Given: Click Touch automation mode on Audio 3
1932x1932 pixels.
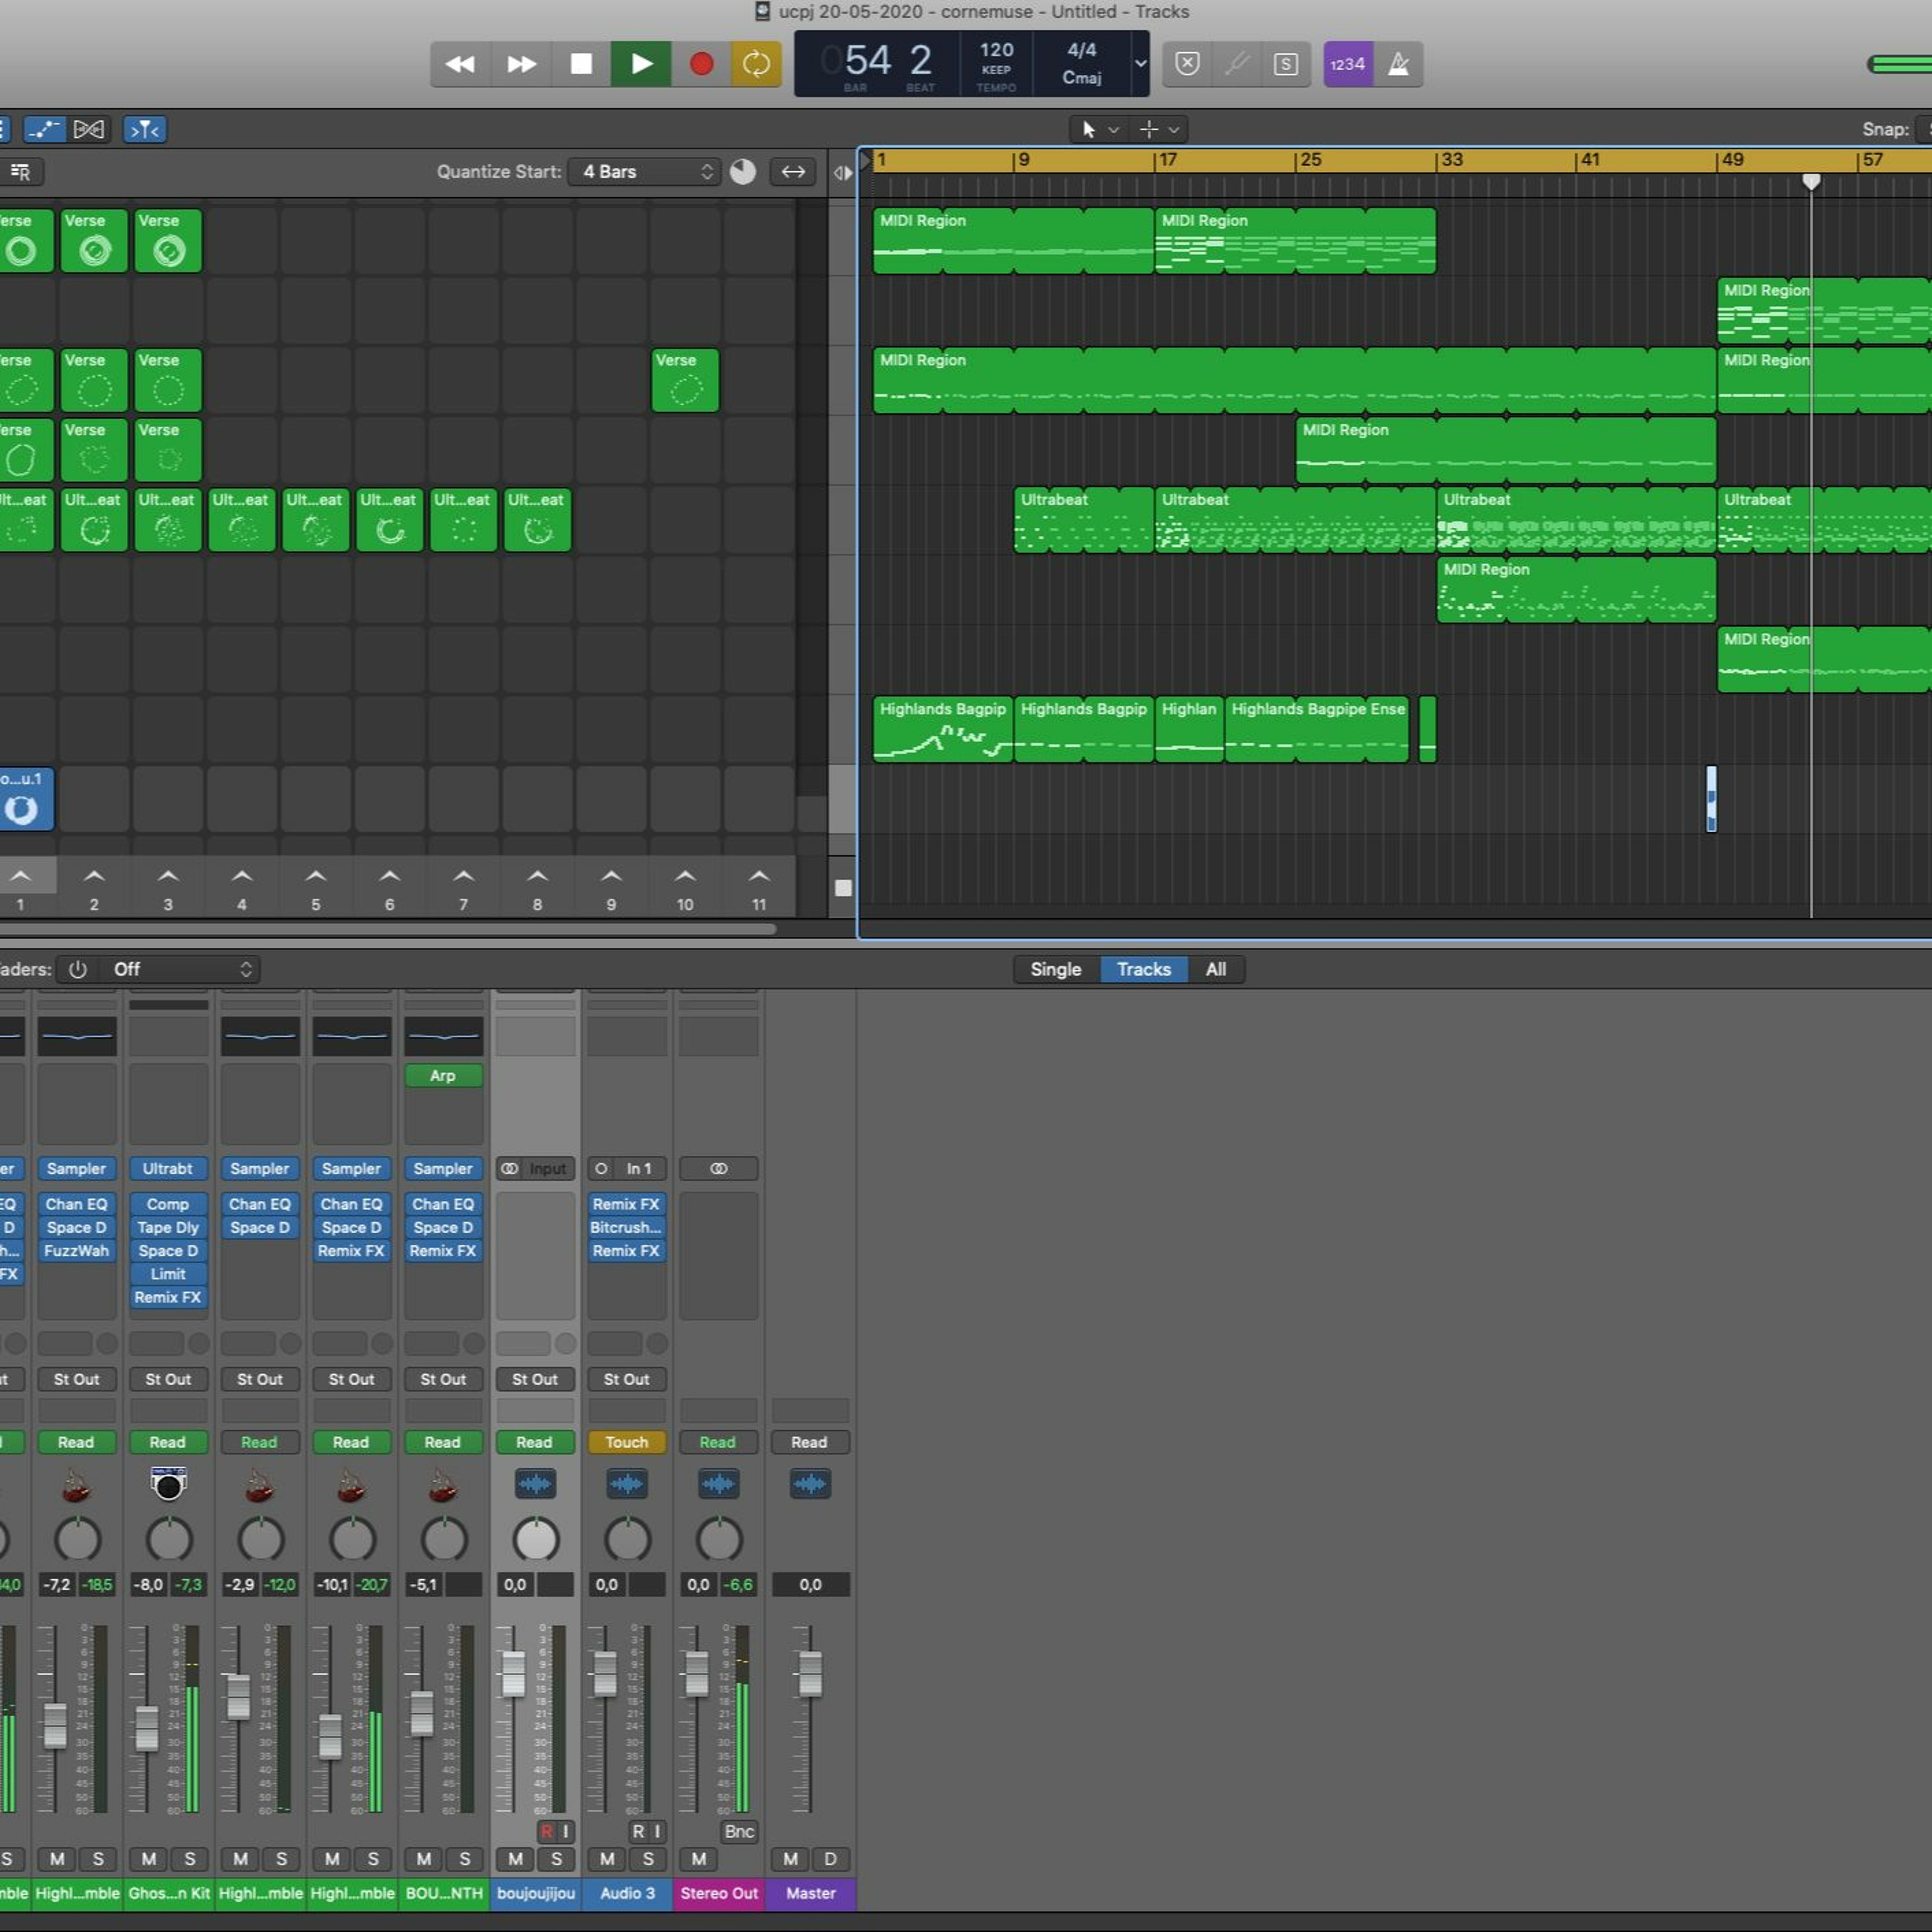Looking at the screenshot, I should (626, 1442).
